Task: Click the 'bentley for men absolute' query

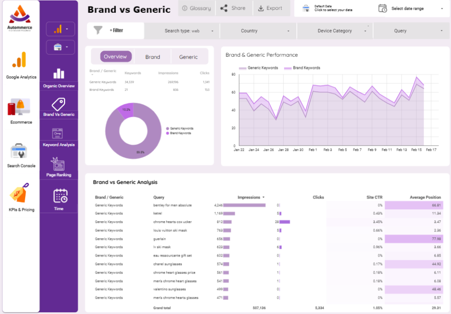Action: (172, 205)
